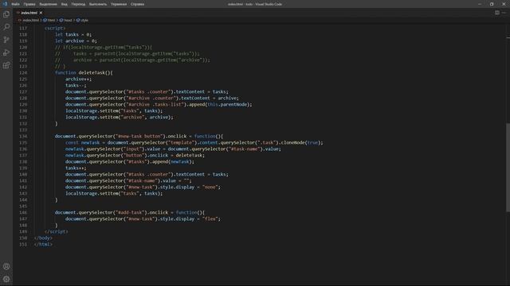Click the commented 'if(localStorage.getItem' line
Screen dimensions: 510x286
(104, 48)
